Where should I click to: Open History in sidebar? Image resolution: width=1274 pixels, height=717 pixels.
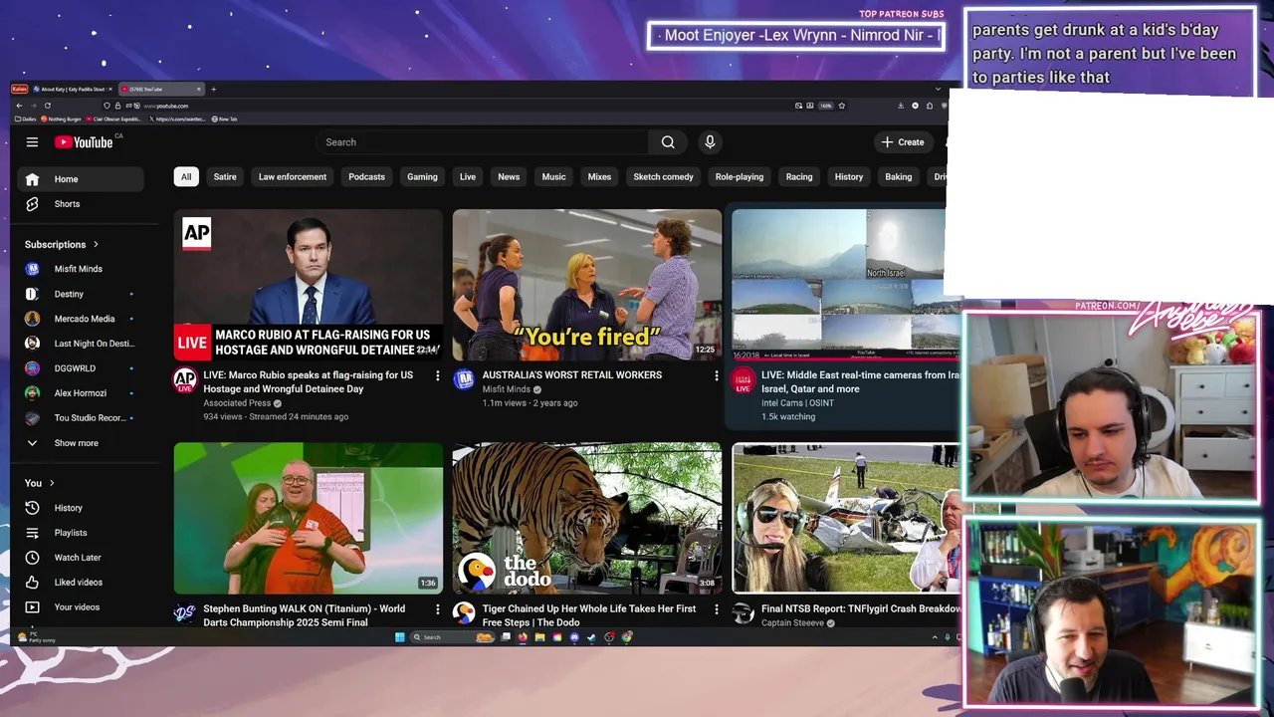(x=81, y=508)
